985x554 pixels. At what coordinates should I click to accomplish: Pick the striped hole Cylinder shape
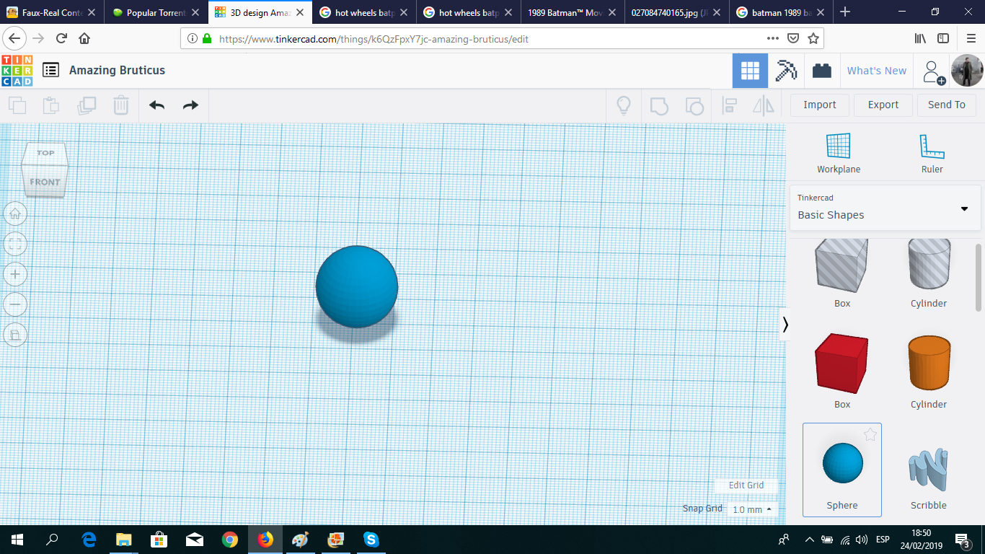click(x=929, y=265)
